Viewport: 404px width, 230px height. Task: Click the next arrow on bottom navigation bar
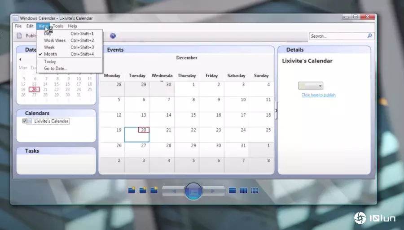coord(213,191)
